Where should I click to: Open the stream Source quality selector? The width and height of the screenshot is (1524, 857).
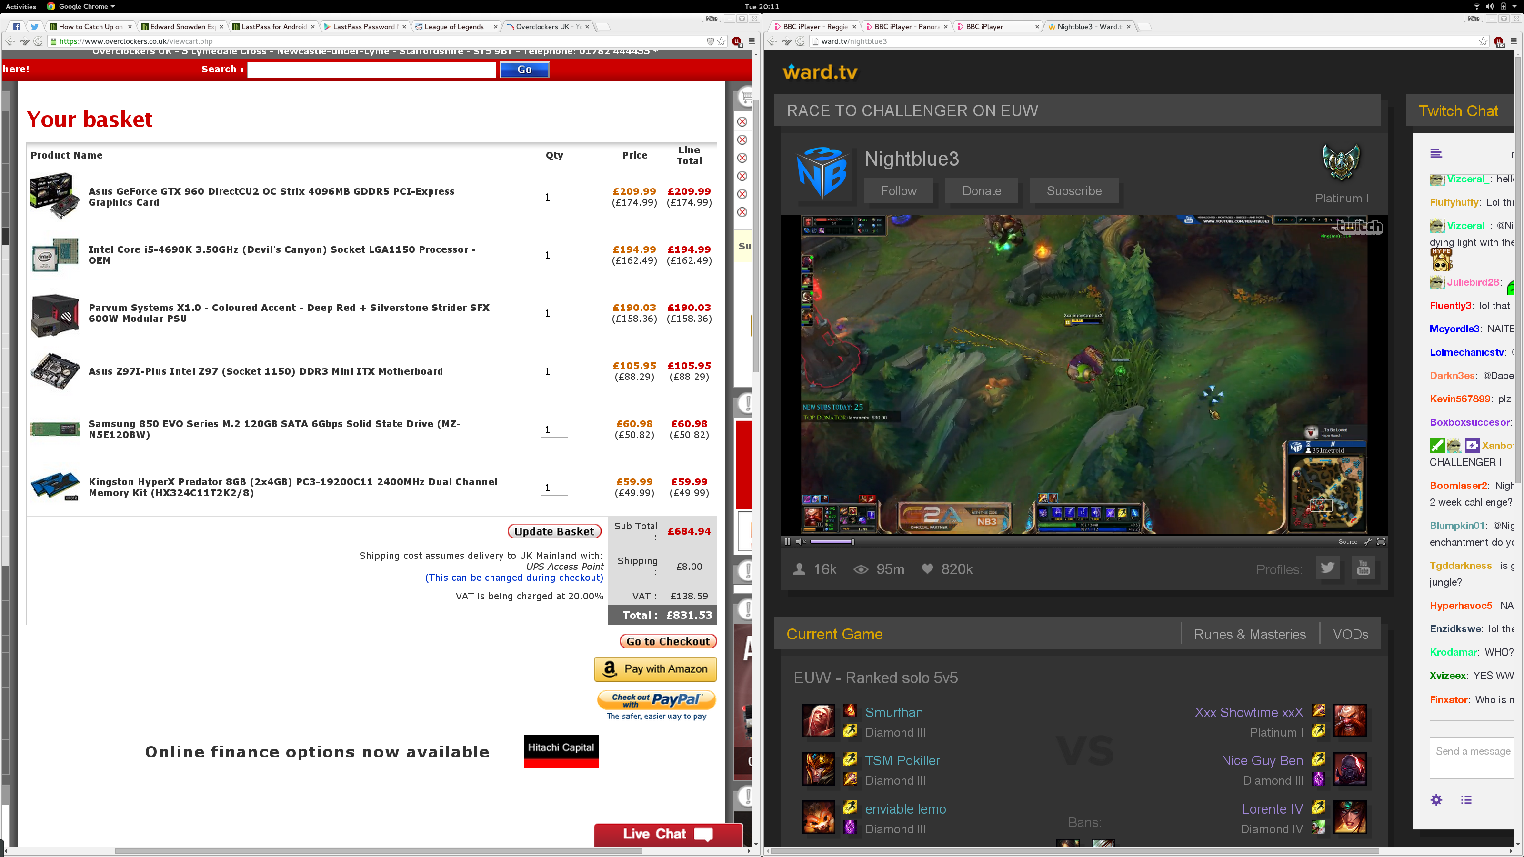coord(1347,541)
